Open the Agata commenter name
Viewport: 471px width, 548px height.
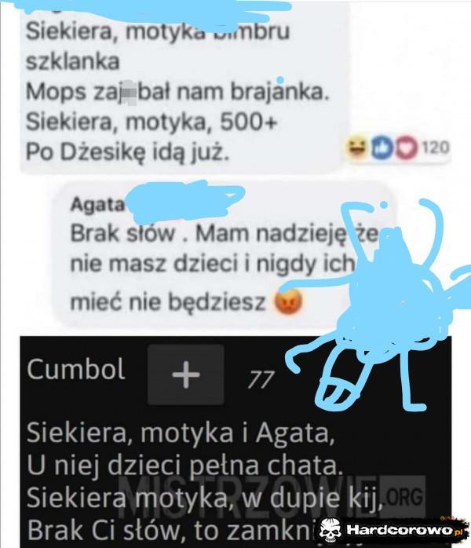tap(97, 205)
